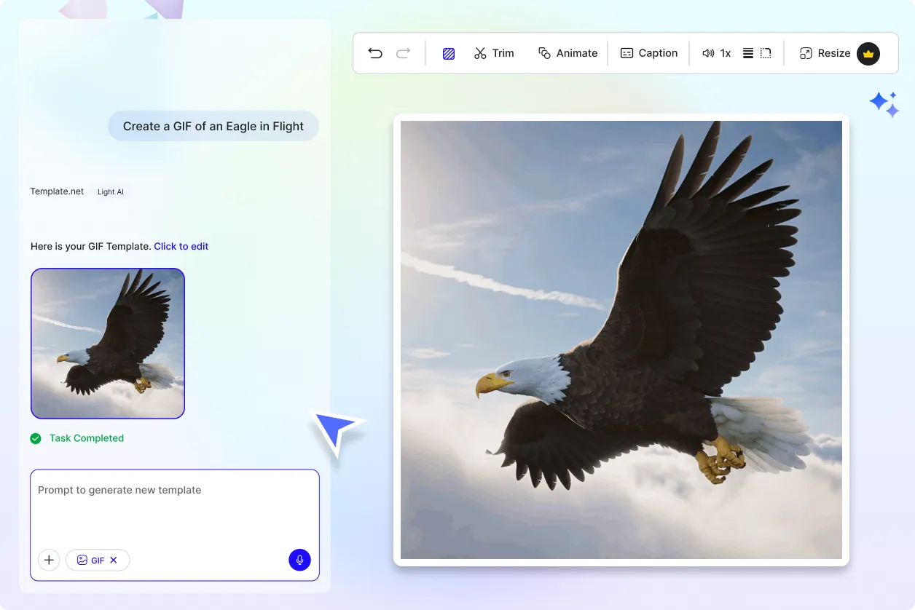Redo the reverted action
The height and width of the screenshot is (610, 915).
(x=401, y=52)
